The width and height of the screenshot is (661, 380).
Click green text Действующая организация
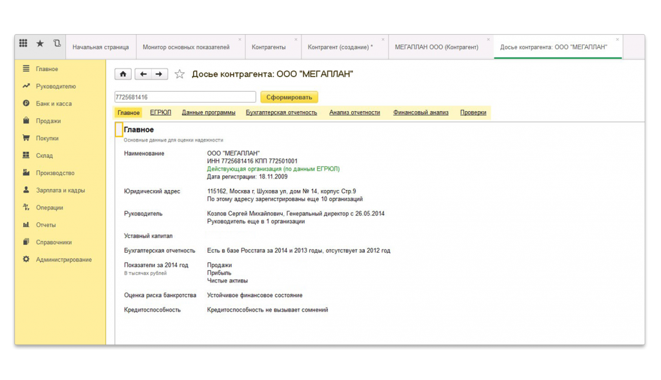pos(273,169)
